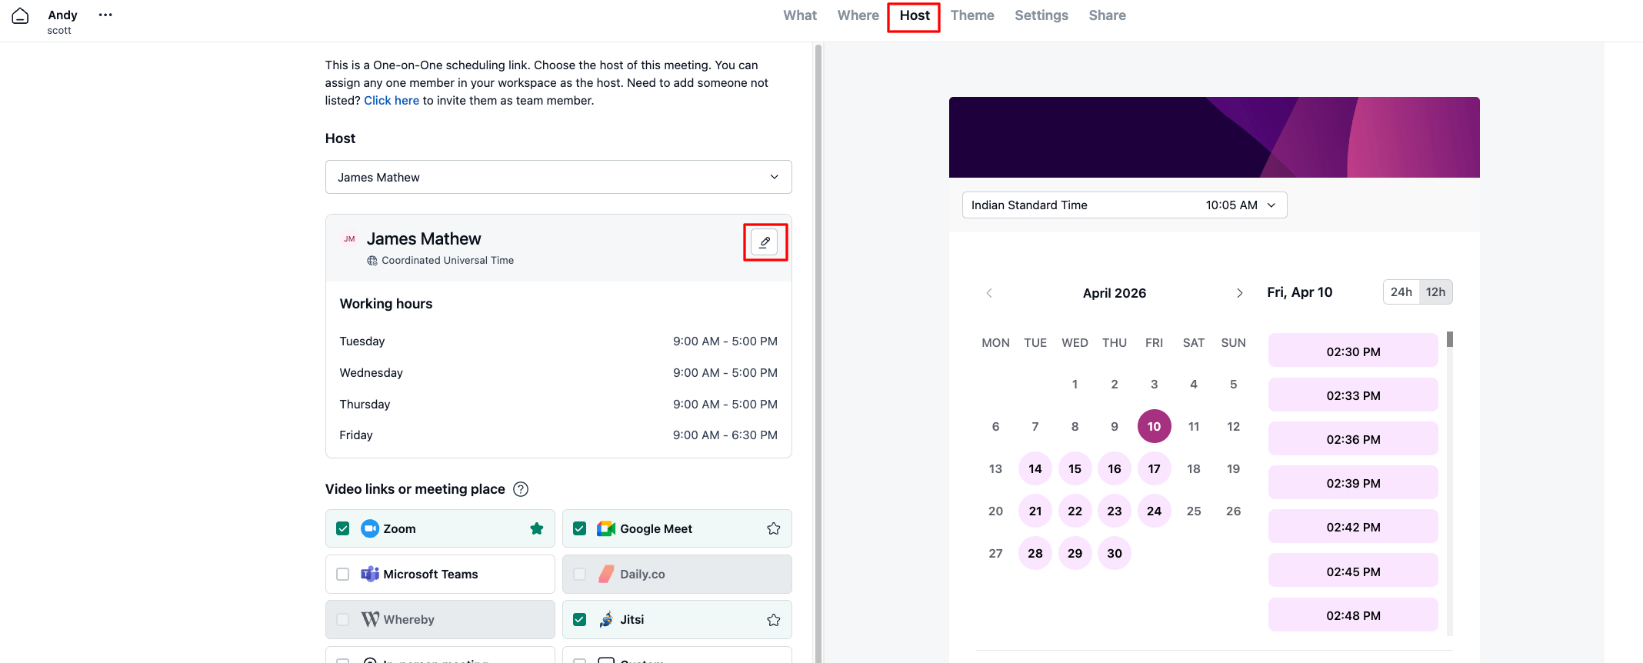
Task: Expand the Indian Standard Time timezone dropdown
Action: click(x=1124, y=205)
